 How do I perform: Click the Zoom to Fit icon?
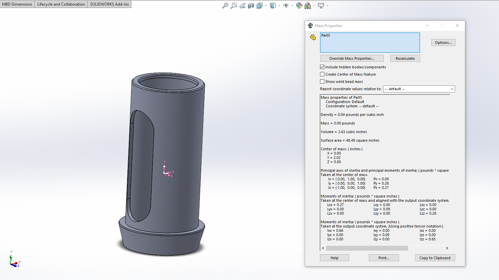pos(225,6)
